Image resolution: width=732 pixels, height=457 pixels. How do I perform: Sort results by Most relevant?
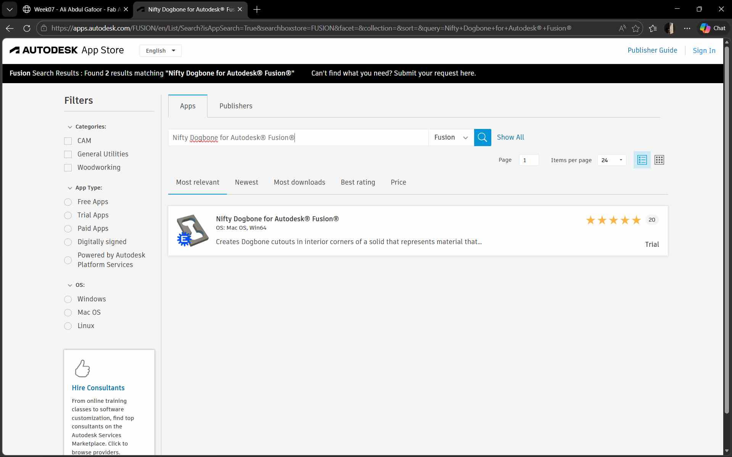(198, 182)
